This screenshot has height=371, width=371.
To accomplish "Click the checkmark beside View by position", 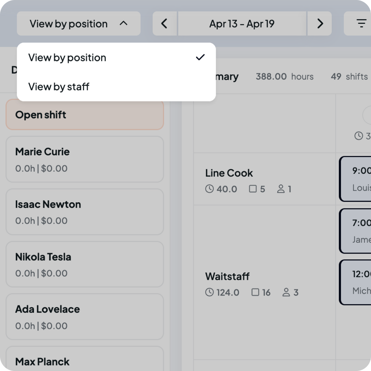I will pyautogui.click(x=200, y=57).
